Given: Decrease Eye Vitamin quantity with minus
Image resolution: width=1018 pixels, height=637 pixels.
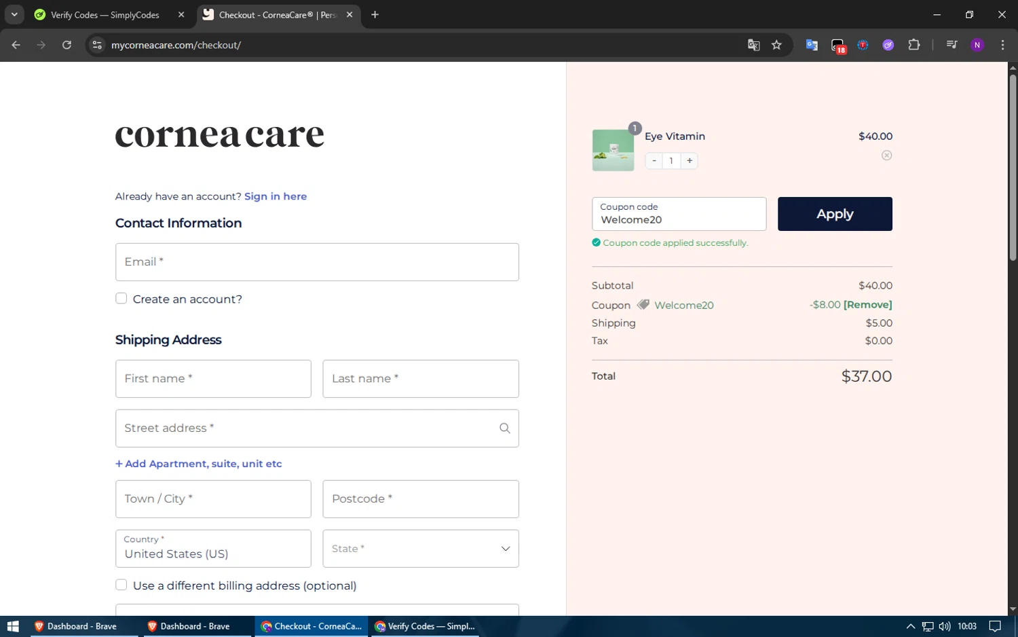Looking at the screenshot, I should (x=654, y=161).
